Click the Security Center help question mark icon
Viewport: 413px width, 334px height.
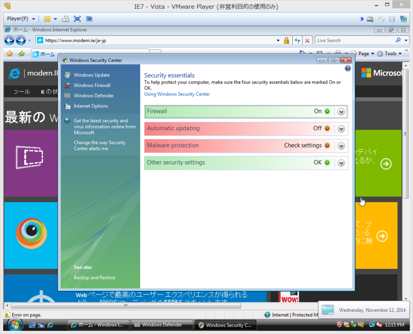click(347, 69)
